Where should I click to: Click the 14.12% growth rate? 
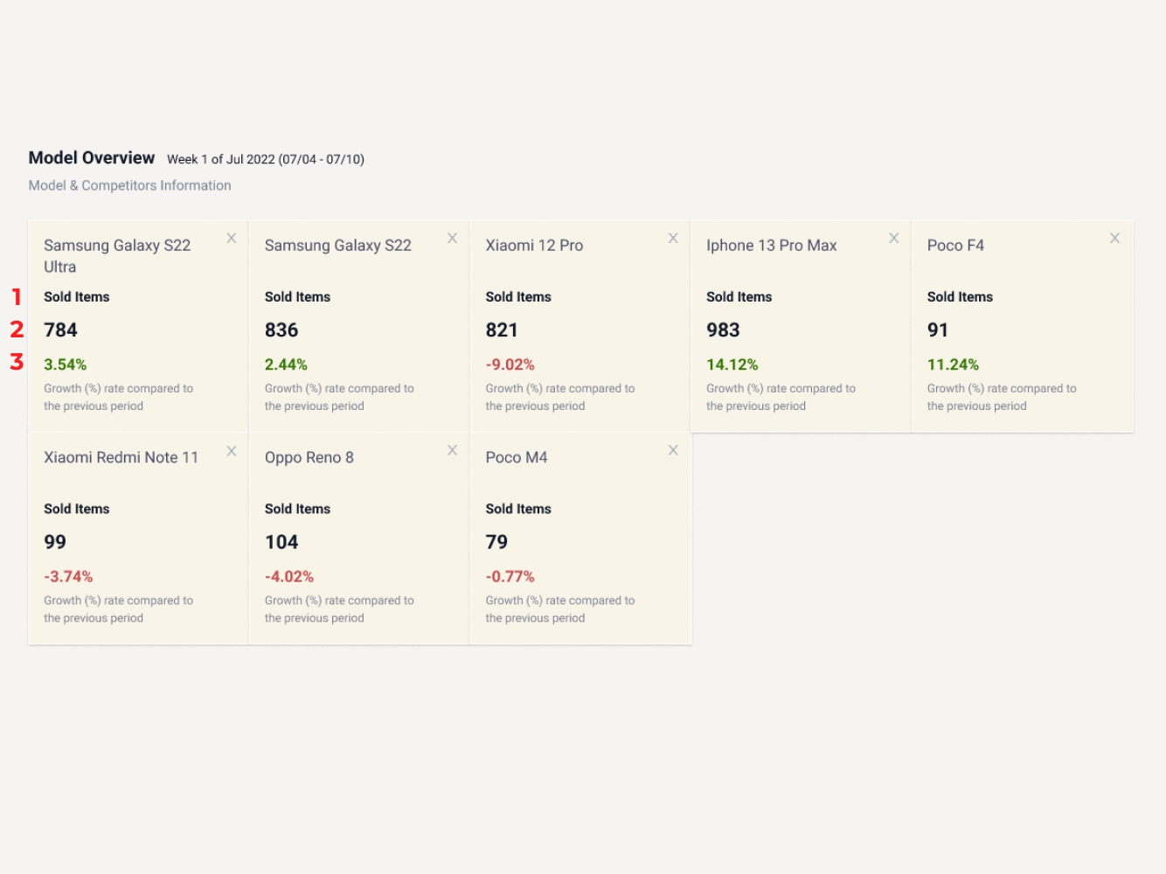(x=732, y=364)
